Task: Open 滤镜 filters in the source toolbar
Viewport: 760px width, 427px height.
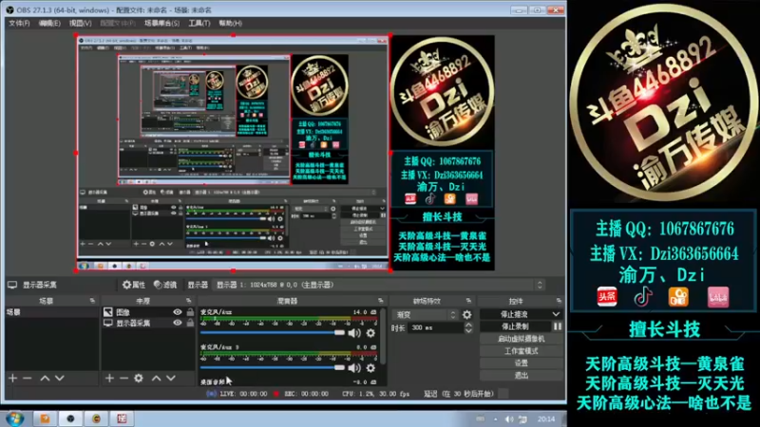Action: click(165, 286)
